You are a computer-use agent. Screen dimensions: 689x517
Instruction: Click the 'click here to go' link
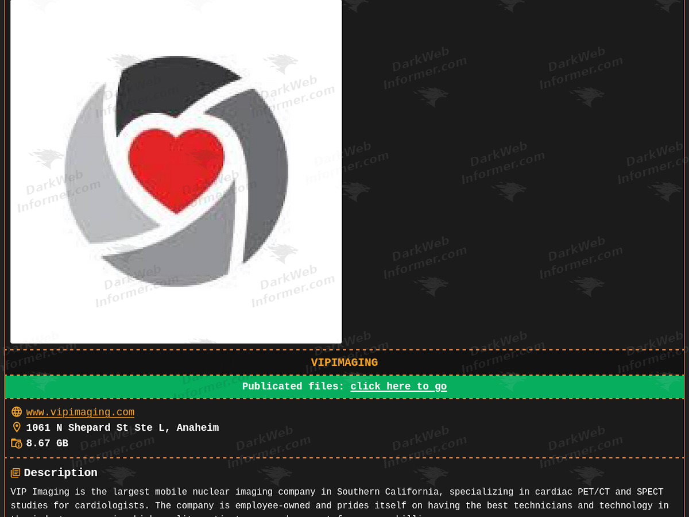(x=398, y=387)
